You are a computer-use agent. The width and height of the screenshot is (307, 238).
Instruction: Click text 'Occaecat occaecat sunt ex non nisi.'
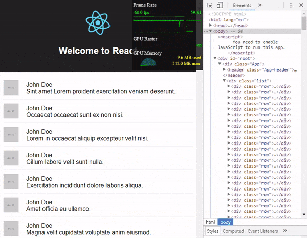click(x=75, y=115)
